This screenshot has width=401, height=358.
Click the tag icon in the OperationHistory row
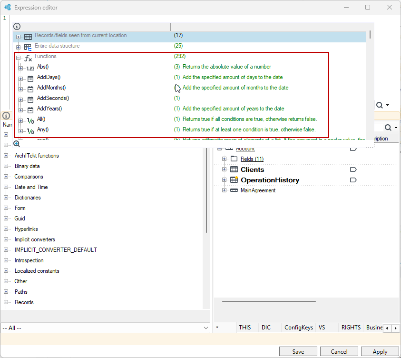click(x=353, y=180)
